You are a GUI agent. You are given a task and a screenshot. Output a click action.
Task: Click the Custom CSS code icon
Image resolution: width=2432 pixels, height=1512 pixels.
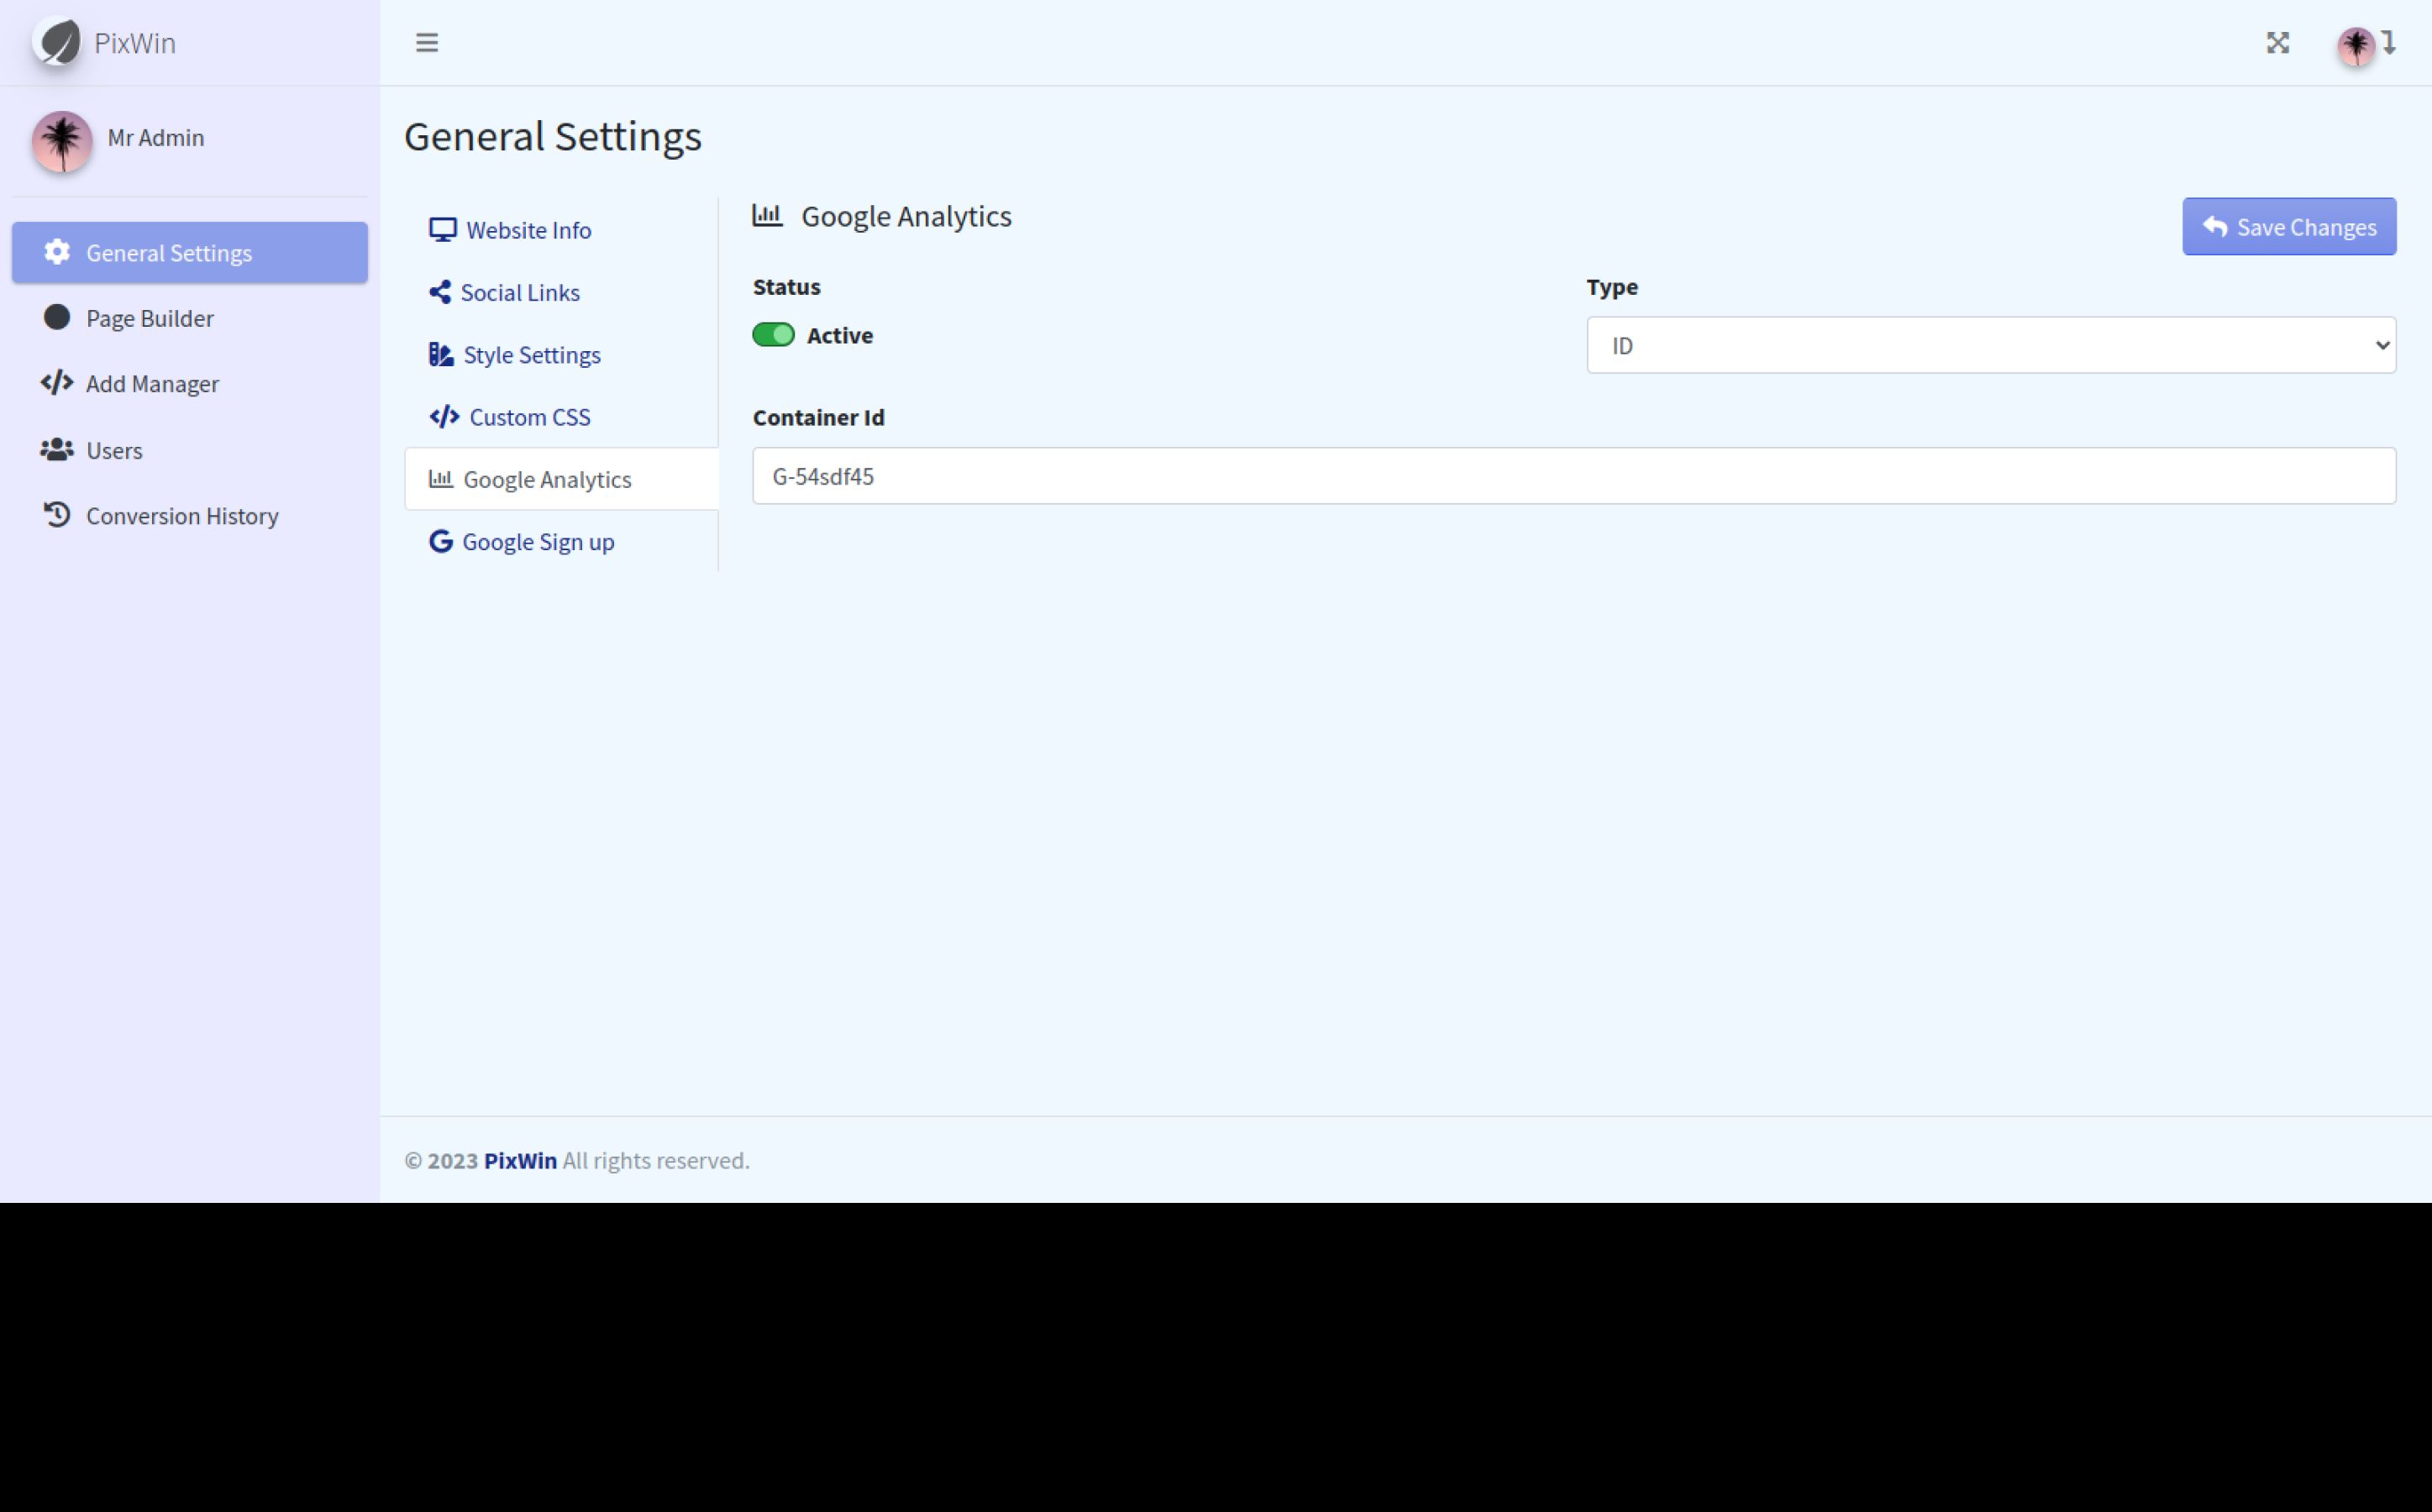click(444, 416)
